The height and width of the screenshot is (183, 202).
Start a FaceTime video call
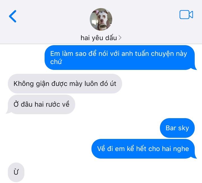[186, 14]
